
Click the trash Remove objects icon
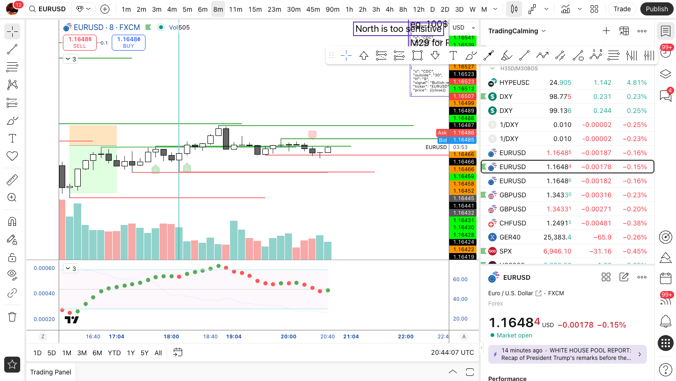coord(12,317)
